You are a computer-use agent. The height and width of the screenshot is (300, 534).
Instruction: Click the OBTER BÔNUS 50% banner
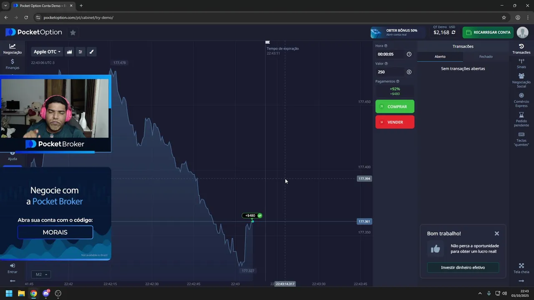tap(398, 32)
